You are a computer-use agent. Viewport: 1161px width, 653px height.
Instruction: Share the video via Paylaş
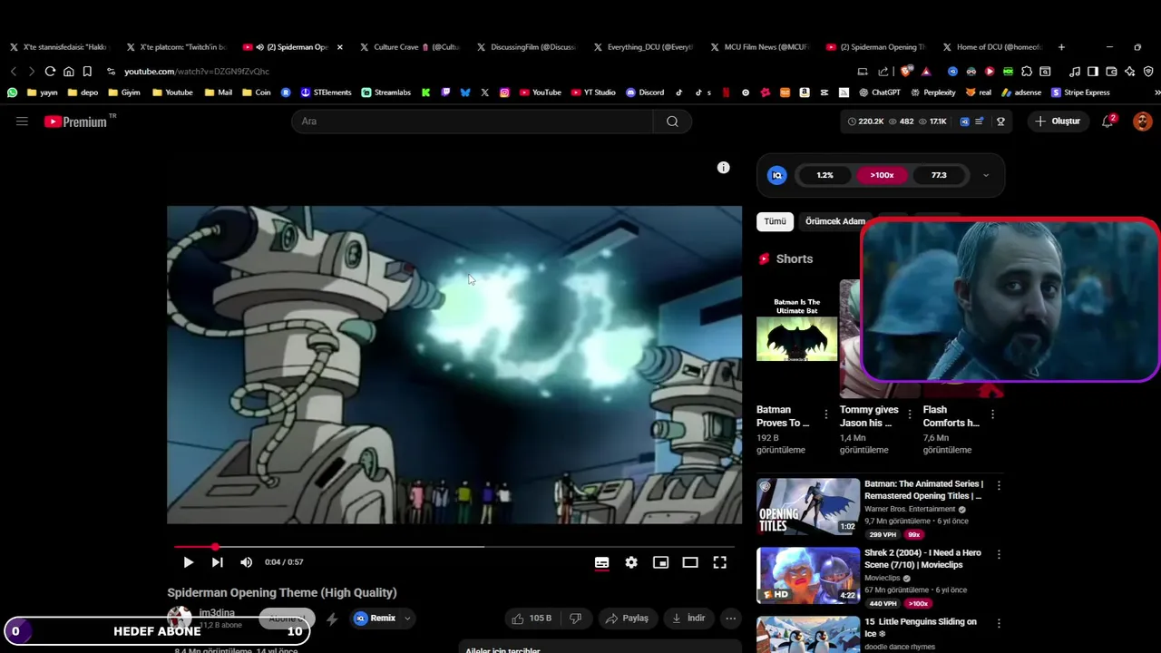pyautogui.click(x=627, y=619)
